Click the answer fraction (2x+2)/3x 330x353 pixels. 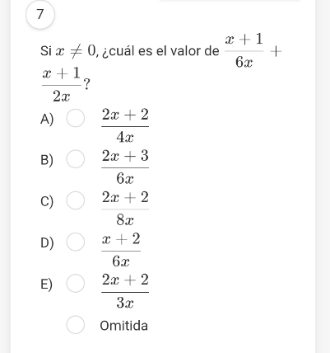[x=125, y=291]
